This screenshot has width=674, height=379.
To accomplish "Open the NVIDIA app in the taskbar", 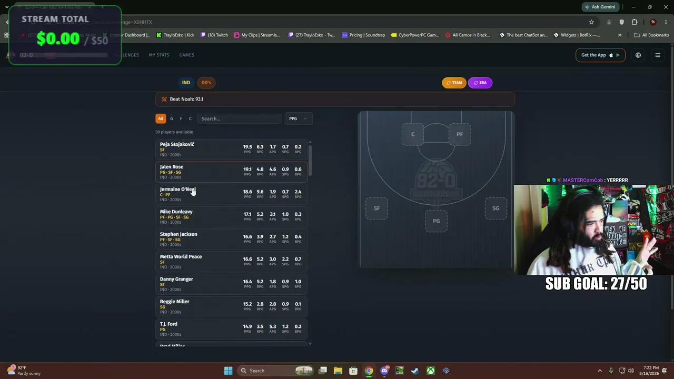I will pos(400,371).
